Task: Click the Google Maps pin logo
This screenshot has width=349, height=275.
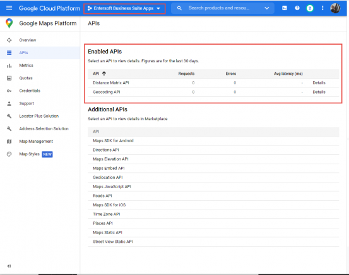Action: coord(9,23)
